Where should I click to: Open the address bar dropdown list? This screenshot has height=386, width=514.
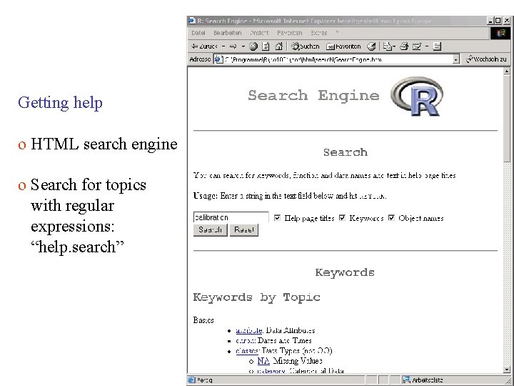(455, 59)
